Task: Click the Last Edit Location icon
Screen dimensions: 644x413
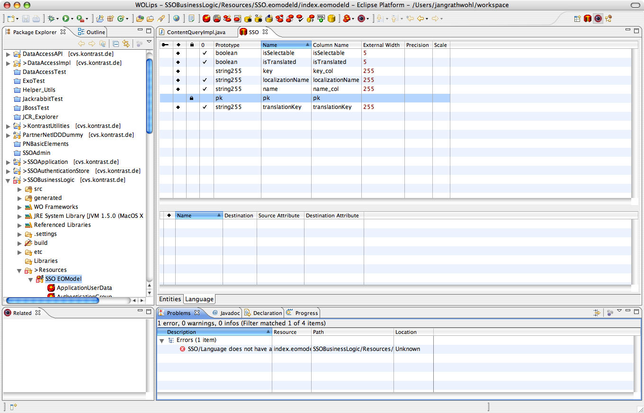Action: 410,18
